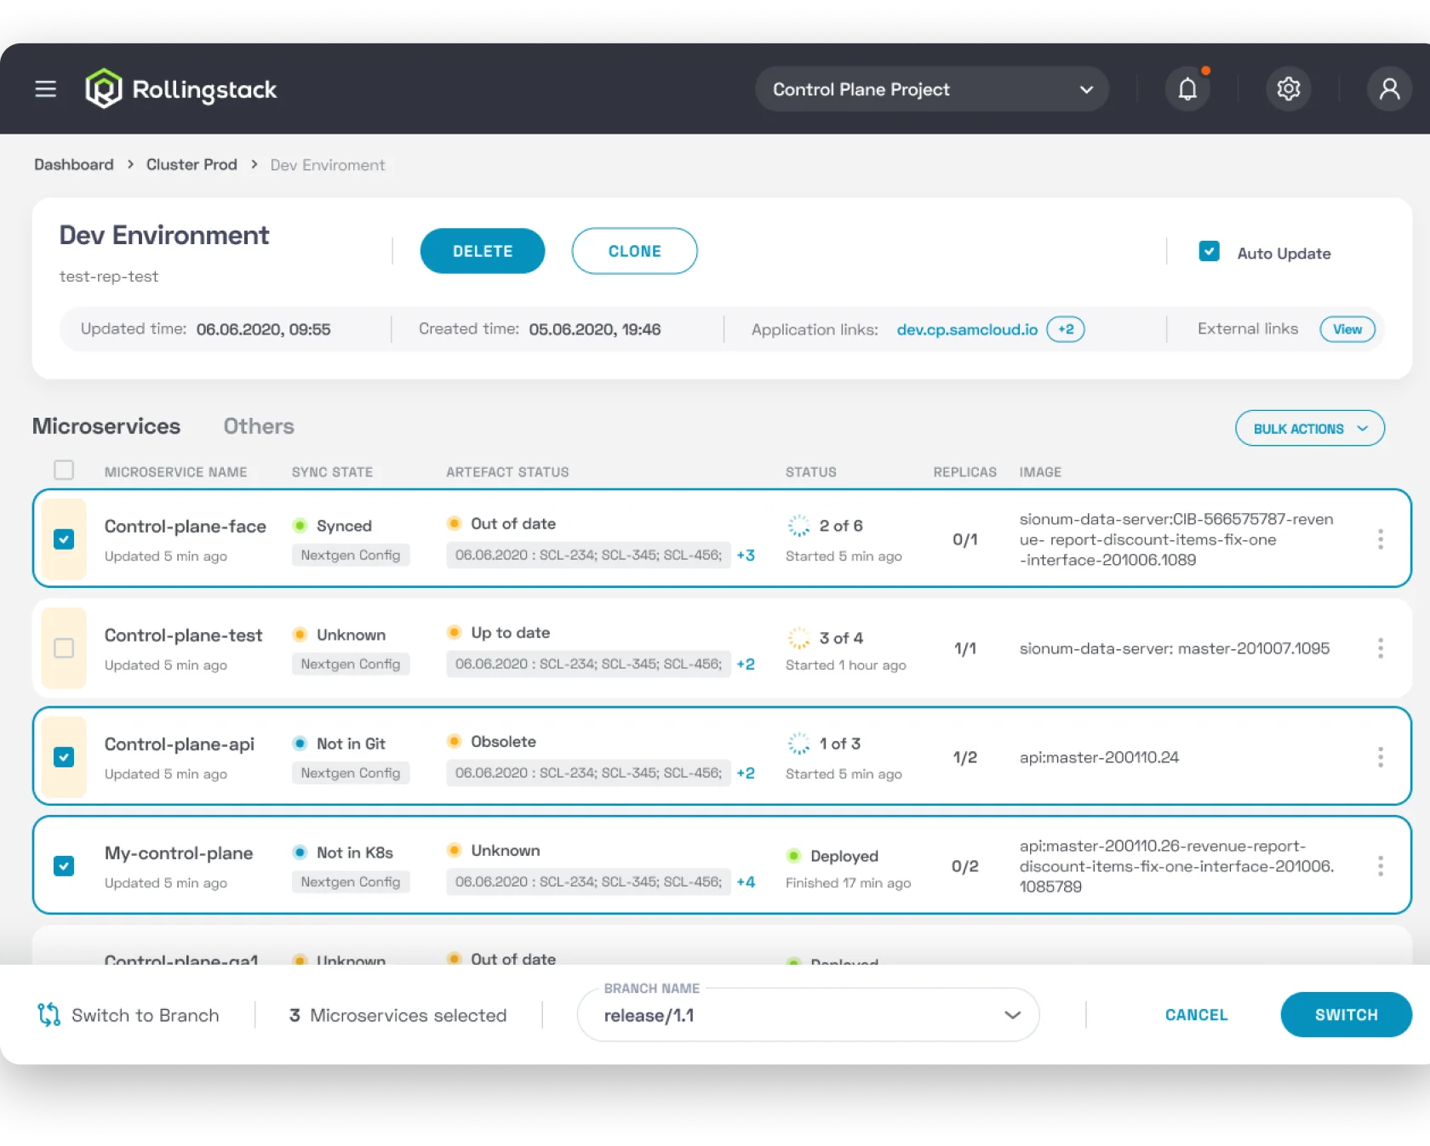The height and width of the screenshot is (1146, 1430).
Task: Click green Deployed status dot for My-control-plane
Action: 793,856
